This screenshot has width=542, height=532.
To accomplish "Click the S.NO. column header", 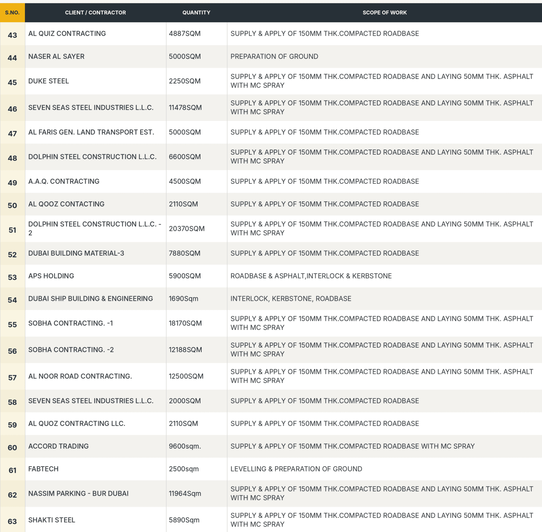I will (12, 13).
